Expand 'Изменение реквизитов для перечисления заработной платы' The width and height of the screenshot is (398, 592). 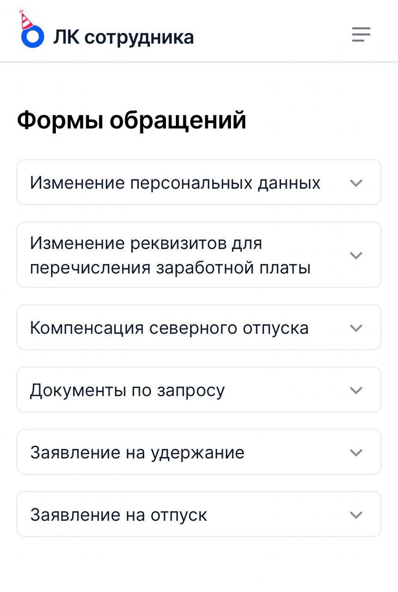(x=199, y=254)
